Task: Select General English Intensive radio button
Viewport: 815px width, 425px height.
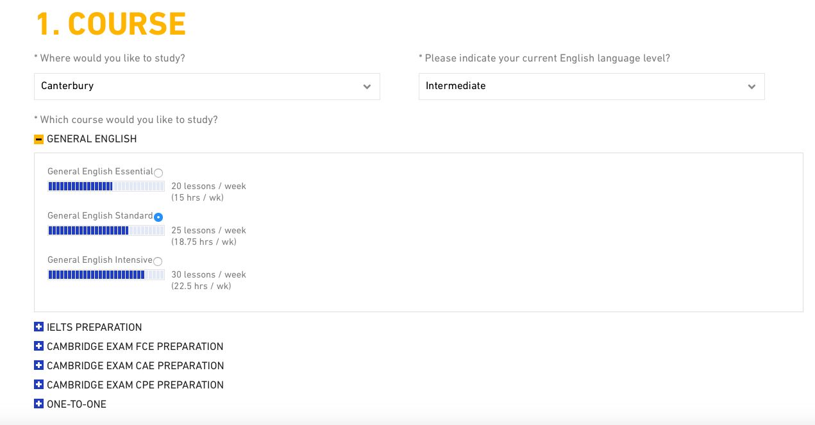Action: (158, 262)
